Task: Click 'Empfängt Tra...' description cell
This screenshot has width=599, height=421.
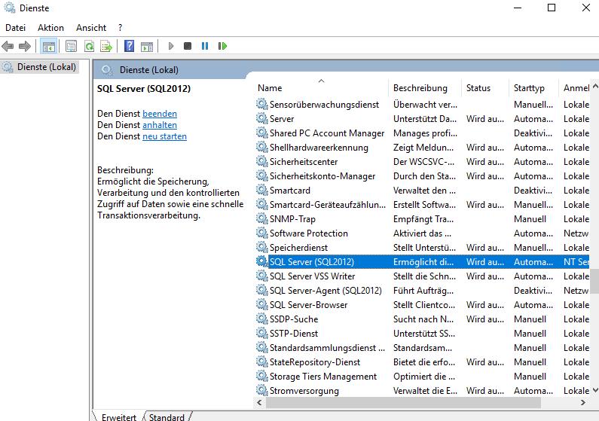Action: (x=423, y=219)
